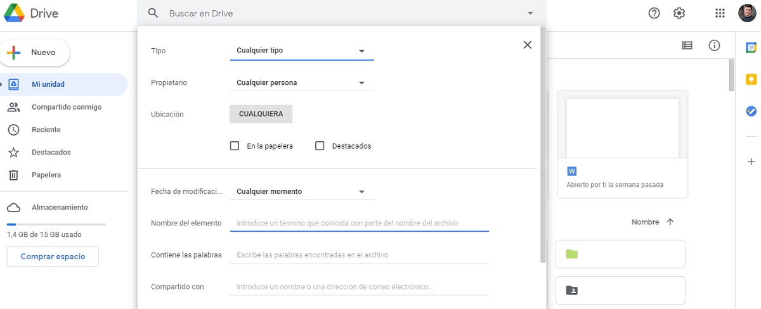Open the Settings gear icon
The image size is (761, 309).
click(x=679, y=13)
